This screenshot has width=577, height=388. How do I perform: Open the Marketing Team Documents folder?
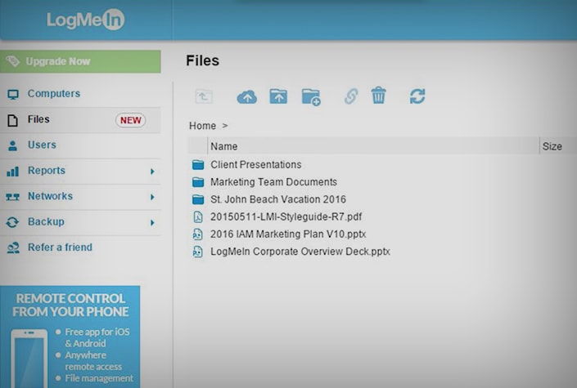[x=273, y=182]
